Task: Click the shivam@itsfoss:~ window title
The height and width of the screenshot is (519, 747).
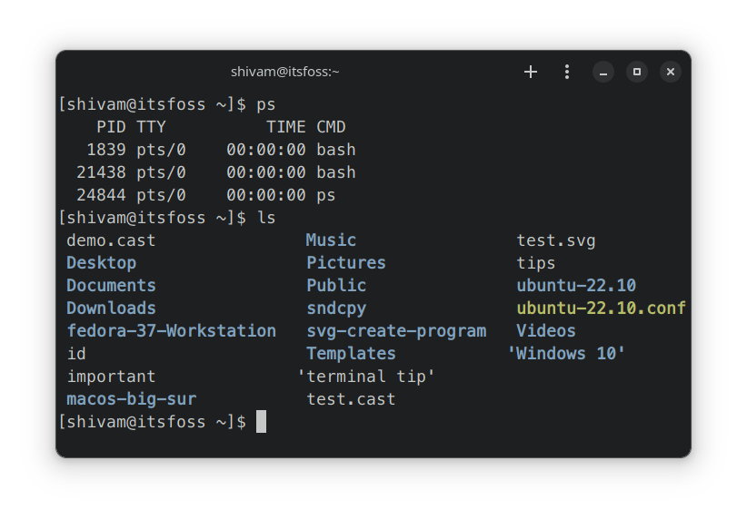Action: tap(285, 72)
